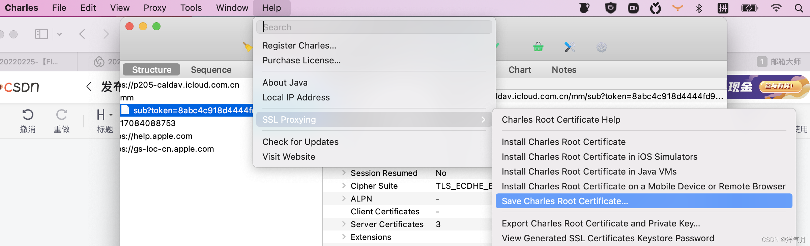Click the CSDN logo
The image size is (810, 246).
click(20, 87)
